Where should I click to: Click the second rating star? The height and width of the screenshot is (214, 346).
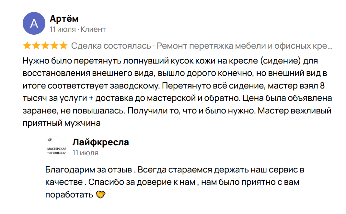coord(36,46)
